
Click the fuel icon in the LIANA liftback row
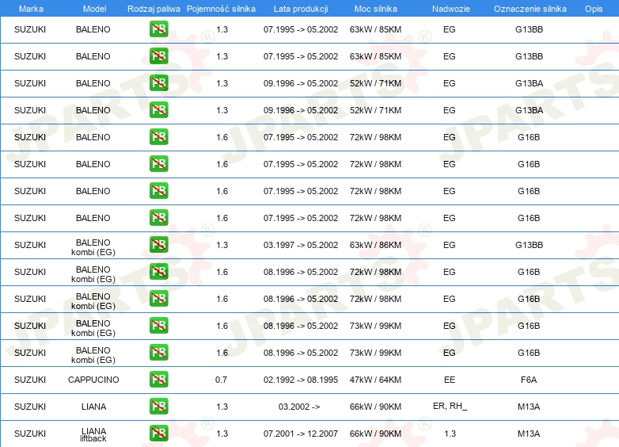coord(158,433)
